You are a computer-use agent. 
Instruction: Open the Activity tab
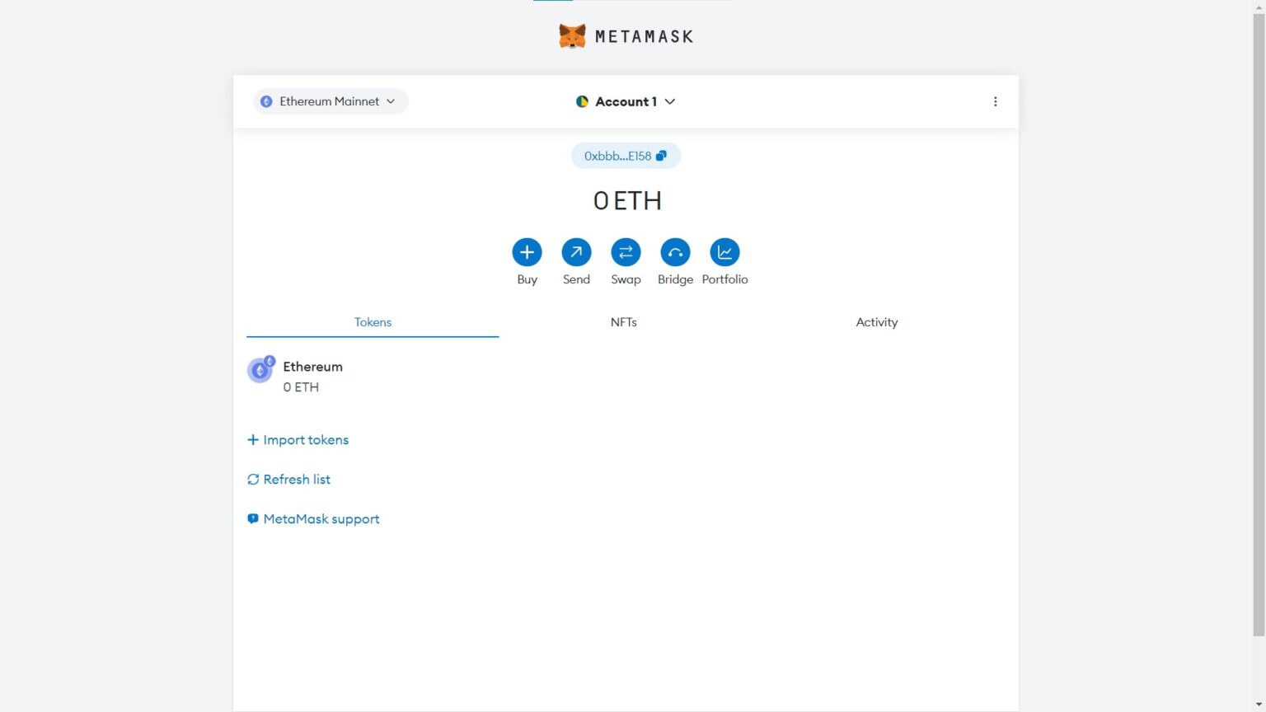click(x=877, y=322)
